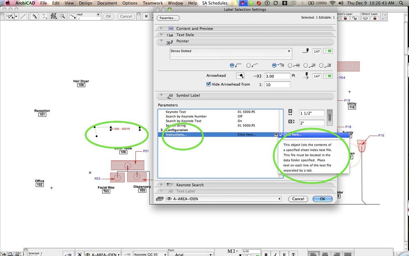Click the Italic formatting button in bottom bar
The width and height of the screenshot is (409, 256).
click(275, 254)
